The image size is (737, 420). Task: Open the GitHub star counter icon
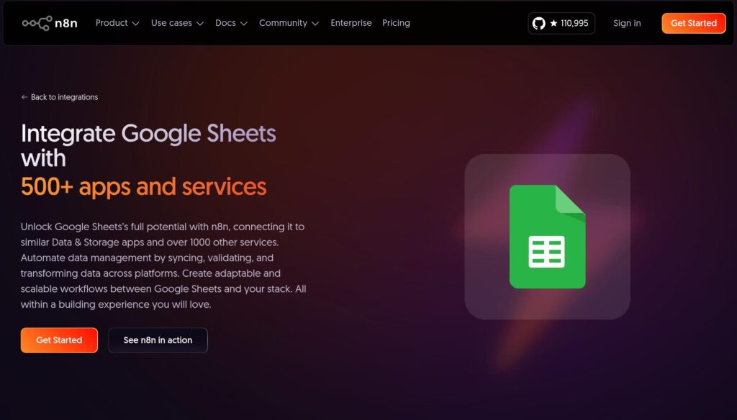pos(538,23)
